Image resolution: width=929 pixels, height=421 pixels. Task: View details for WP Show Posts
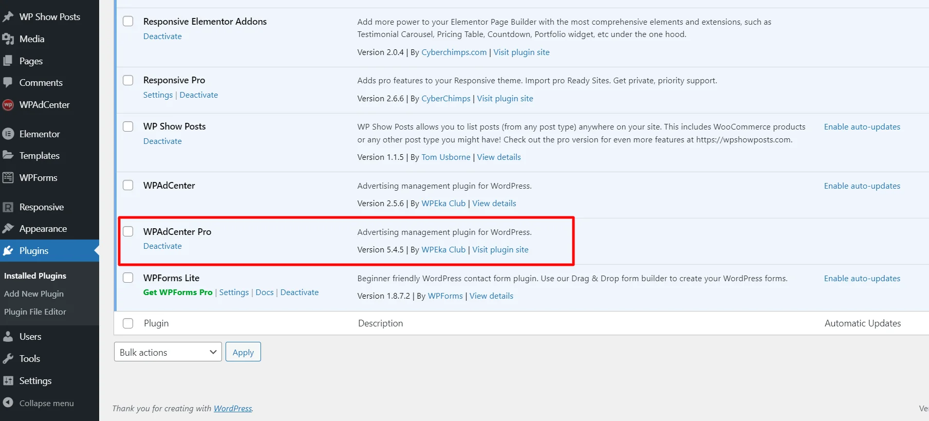click(499, 157)
